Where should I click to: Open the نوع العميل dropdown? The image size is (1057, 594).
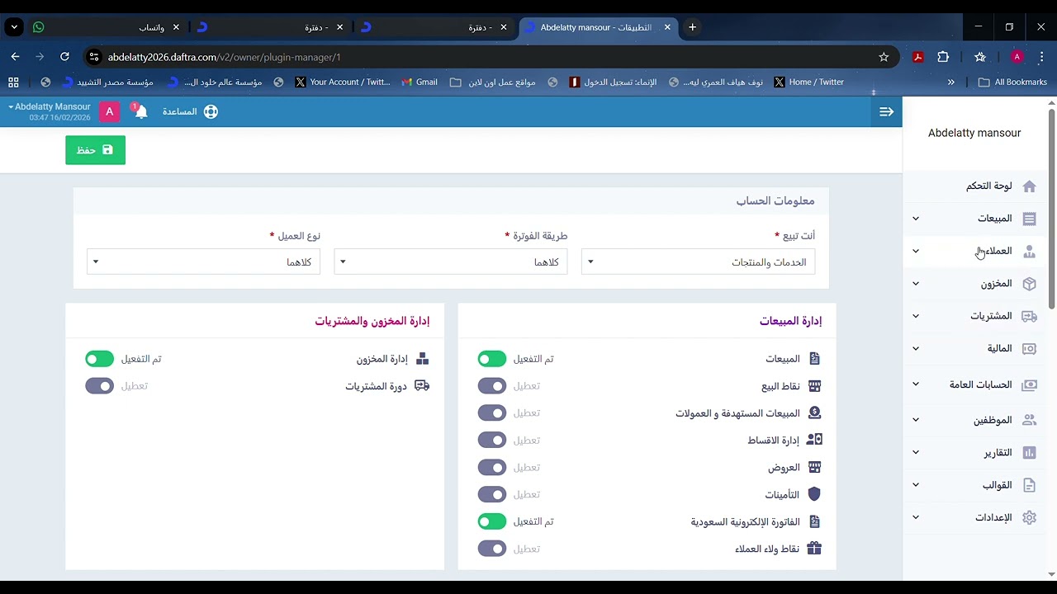(203, 262)
